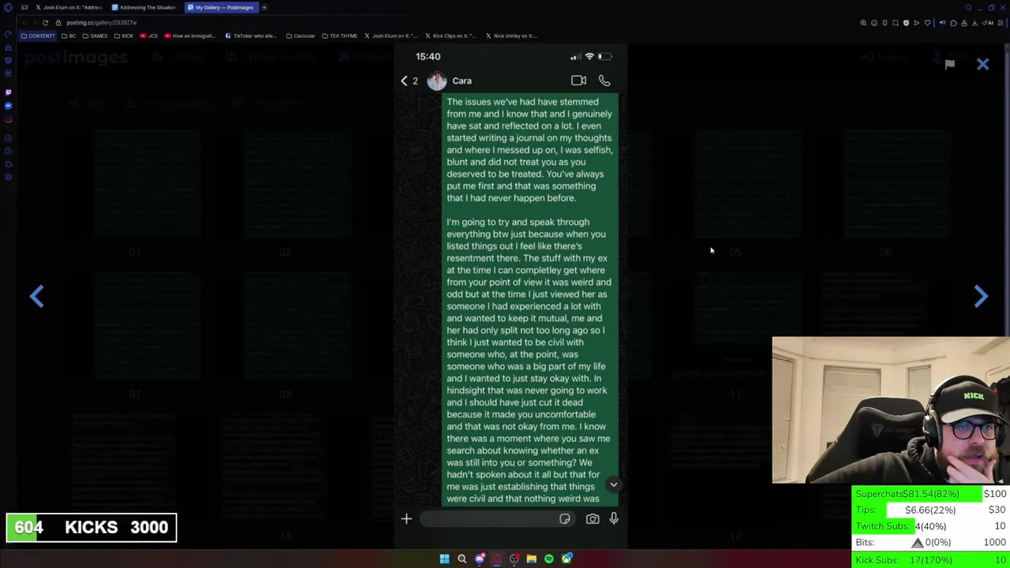
Task: Click the browser reload button
Action: [x=45, y=22]
